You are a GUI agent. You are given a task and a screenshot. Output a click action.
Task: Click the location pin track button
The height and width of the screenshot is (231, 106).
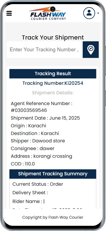pyautogui.click(x=91, y=49)
